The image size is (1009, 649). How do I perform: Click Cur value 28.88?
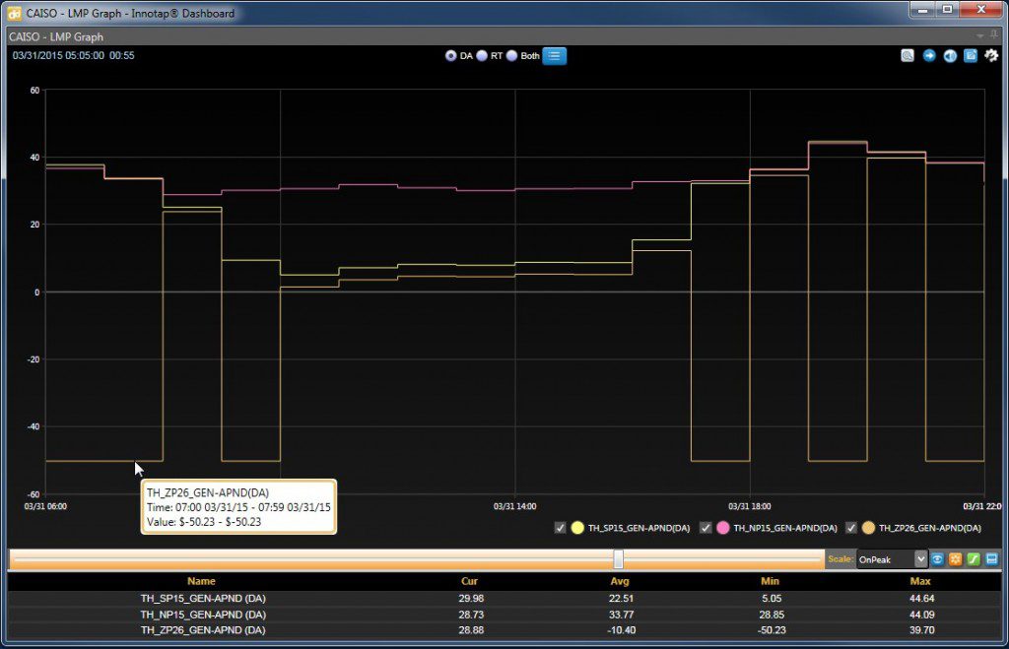[471, 629]
